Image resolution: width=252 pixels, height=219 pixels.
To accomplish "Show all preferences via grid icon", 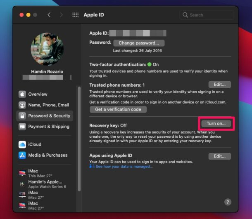I will click(75, 15).
